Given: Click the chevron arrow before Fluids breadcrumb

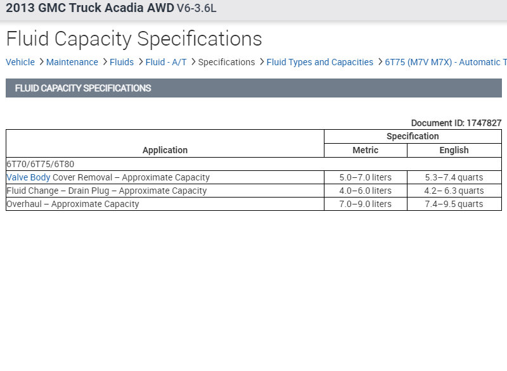Looking at the screenshot, I should (x=104, y=62).
